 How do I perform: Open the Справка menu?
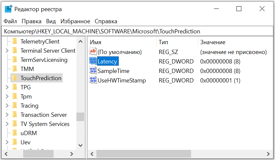pos(106,21)
